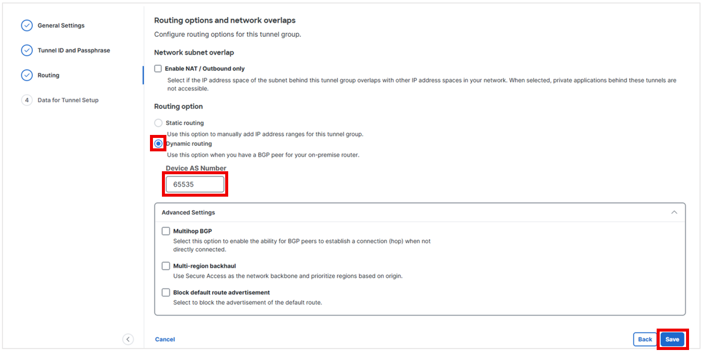Click the Save button

672,340
